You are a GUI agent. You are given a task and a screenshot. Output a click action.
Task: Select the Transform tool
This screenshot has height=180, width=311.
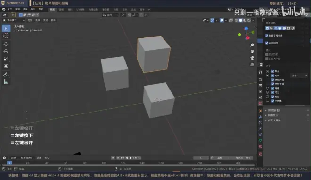(6, 66)
